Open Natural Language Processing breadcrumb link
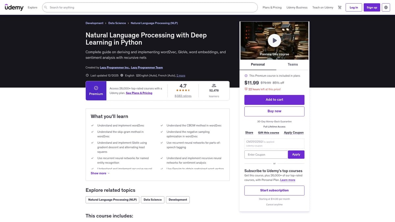Viewport: 395px width, 222px height. pos(154,23)
